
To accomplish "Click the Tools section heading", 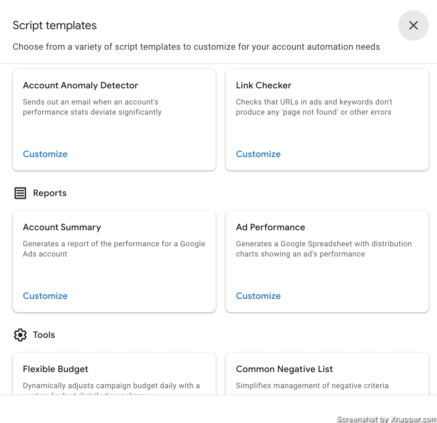I will (44, 335).
